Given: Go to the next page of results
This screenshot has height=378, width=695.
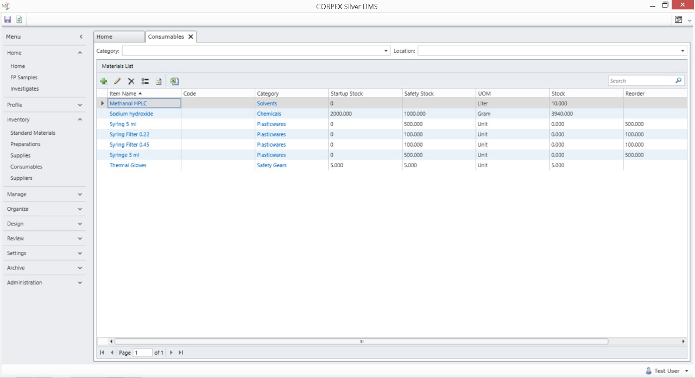Looking at the screenshot, I should pos(171,352).
